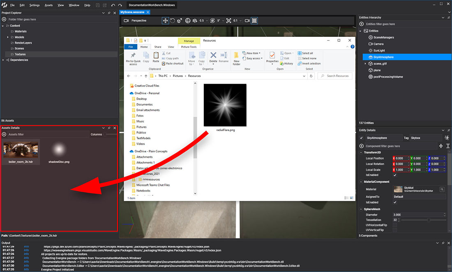The height and width of the screenshot is (272, 452).
Task: Select the Translate (move) gizmo tool
Action: tap(165, 20)
